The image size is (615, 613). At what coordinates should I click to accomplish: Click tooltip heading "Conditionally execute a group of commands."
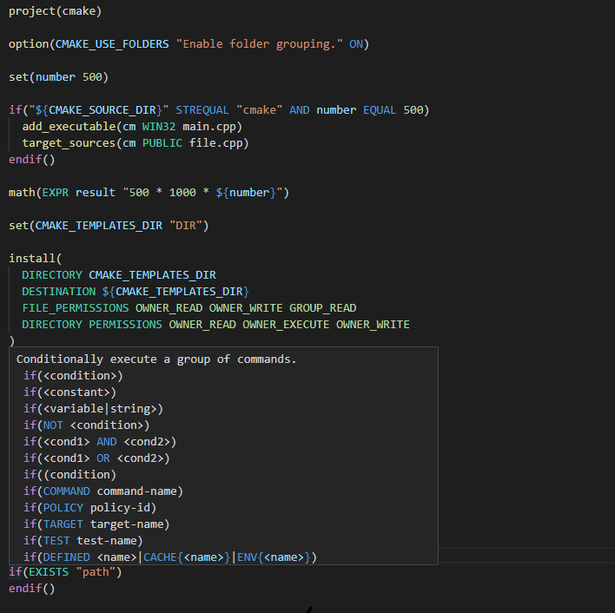tap(156, 359)
